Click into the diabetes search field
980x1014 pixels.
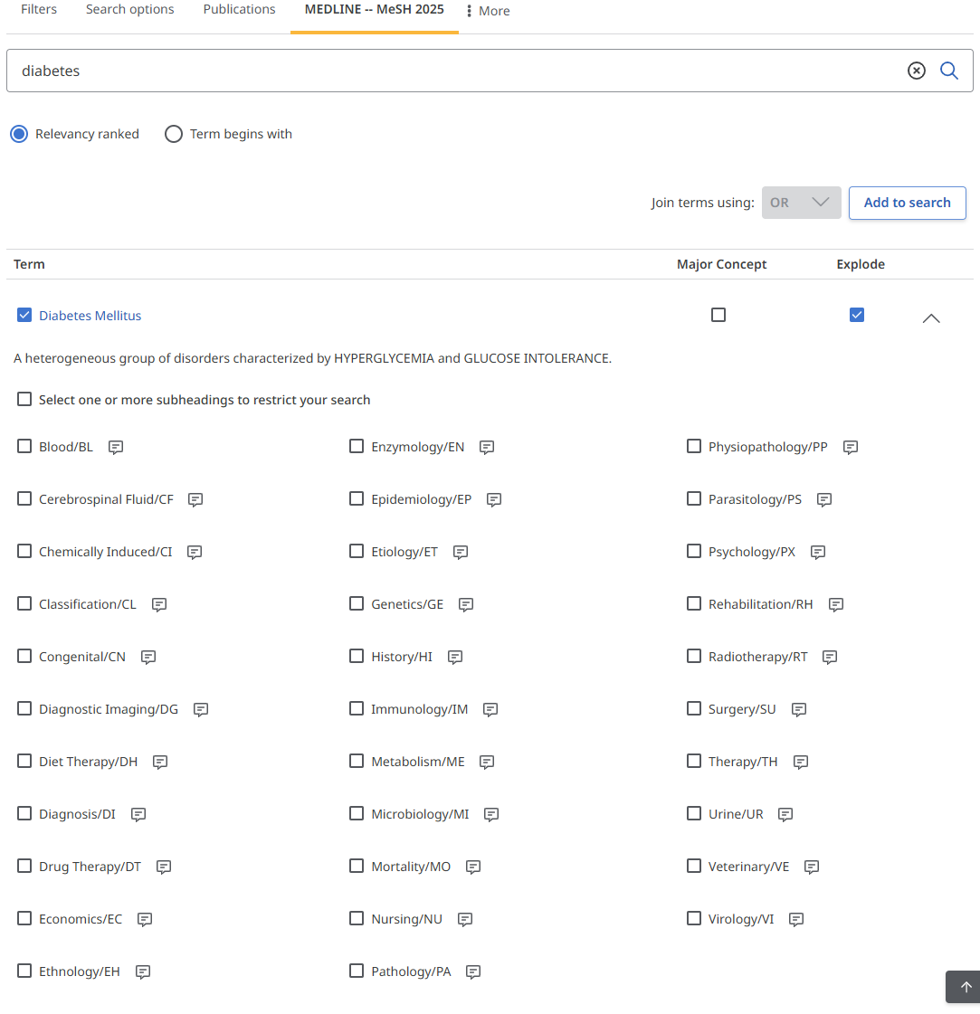[452, 71]
